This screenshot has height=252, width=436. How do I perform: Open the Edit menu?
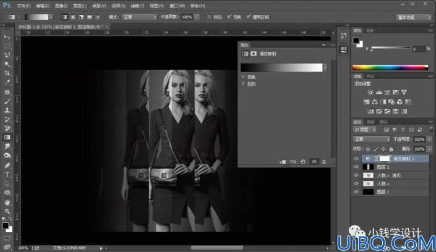(43, 6)
